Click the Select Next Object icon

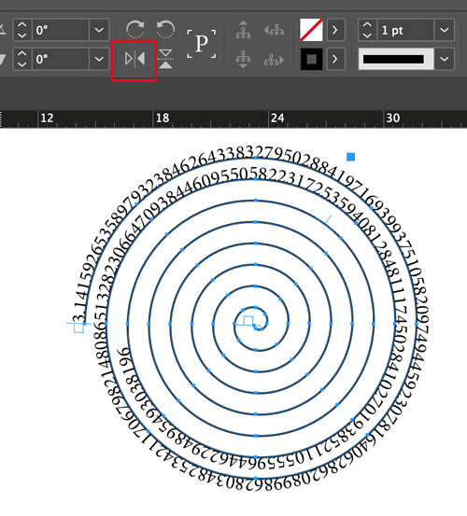[274, 61]
